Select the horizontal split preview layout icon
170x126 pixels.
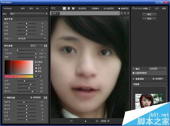coord(69,8)
